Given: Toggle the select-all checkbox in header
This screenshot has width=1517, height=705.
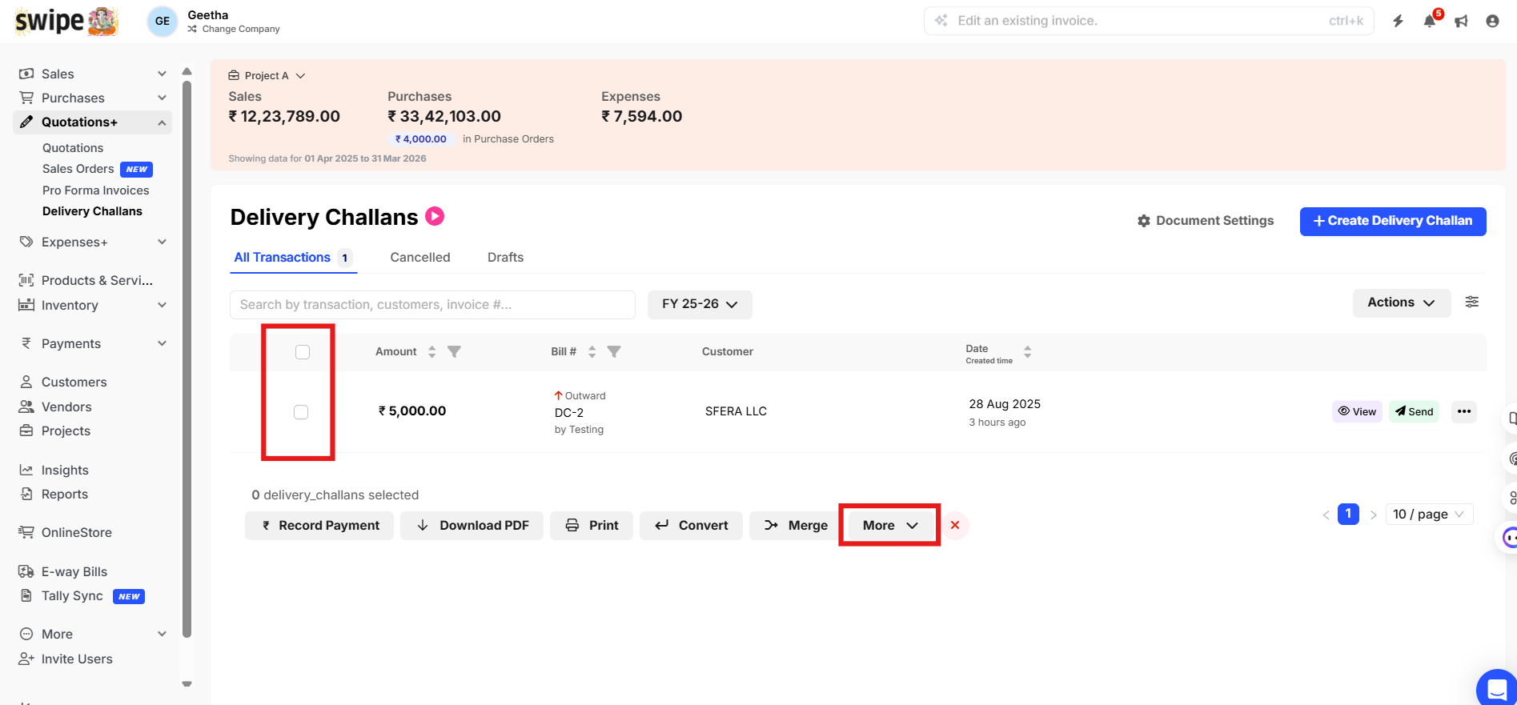Looking at the screenshot, I should (x=303, y=352).
